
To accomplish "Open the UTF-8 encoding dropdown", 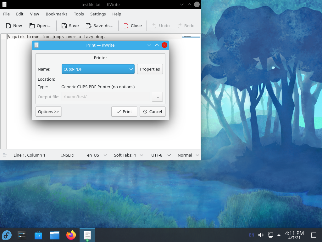I will pos(161,155).
